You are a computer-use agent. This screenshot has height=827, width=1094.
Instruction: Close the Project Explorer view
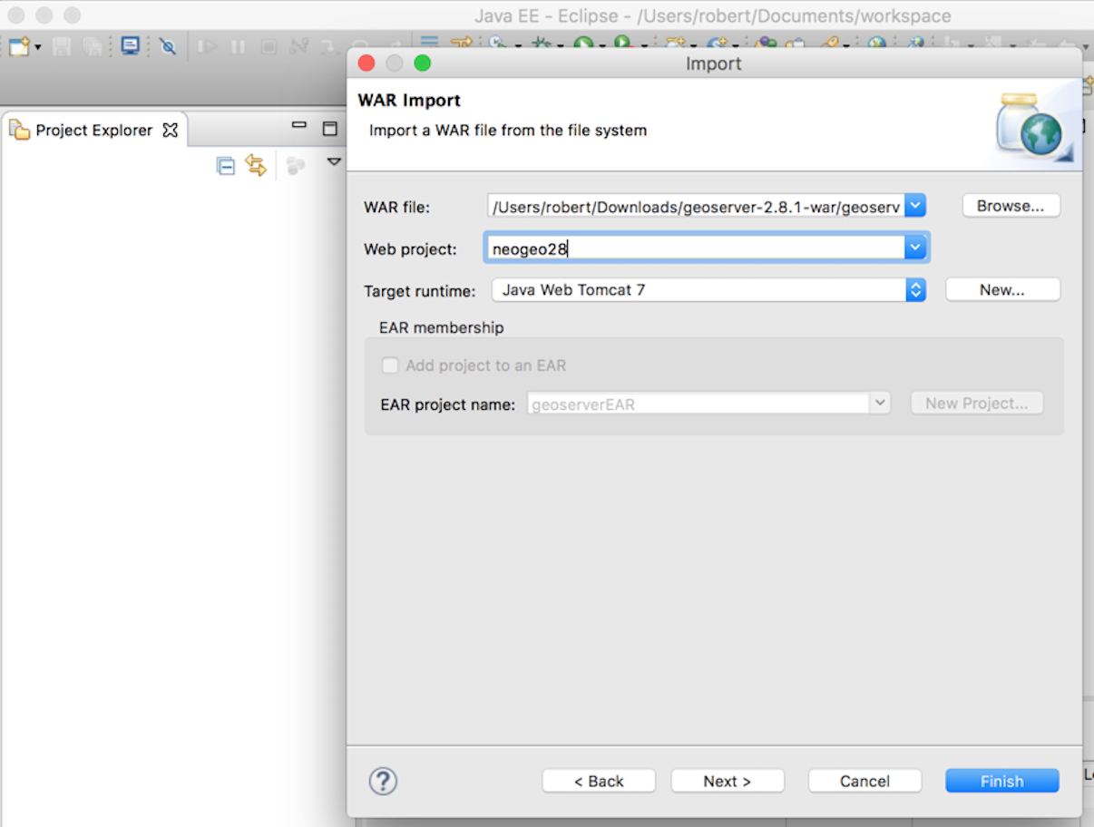tap(170, 131)
